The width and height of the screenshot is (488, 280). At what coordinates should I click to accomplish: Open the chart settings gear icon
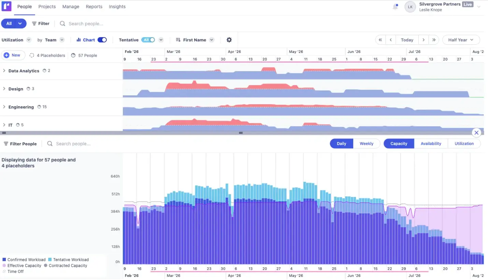tap(229, 40)
